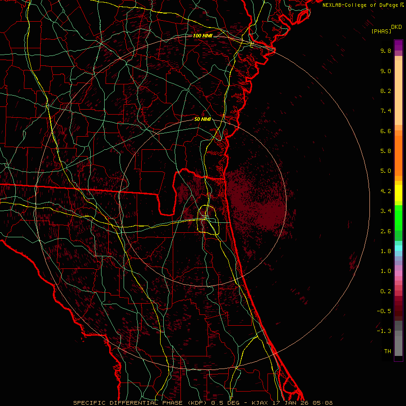406x406 pixels.
Task: Select the 6.6 color scale value
Action: pyautogui.click(x=386, y=131)
